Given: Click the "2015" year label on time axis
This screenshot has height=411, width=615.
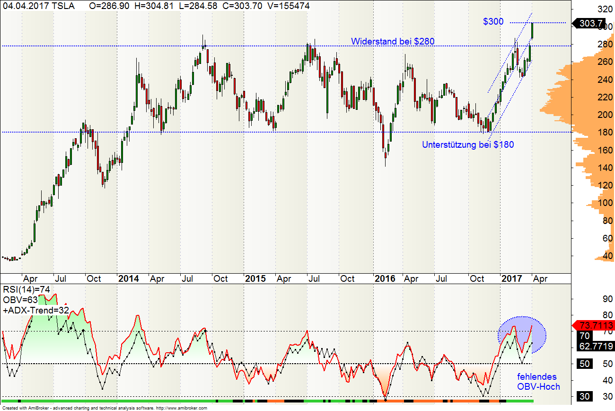Looking at the screenshot, I should tap(256, 278).
